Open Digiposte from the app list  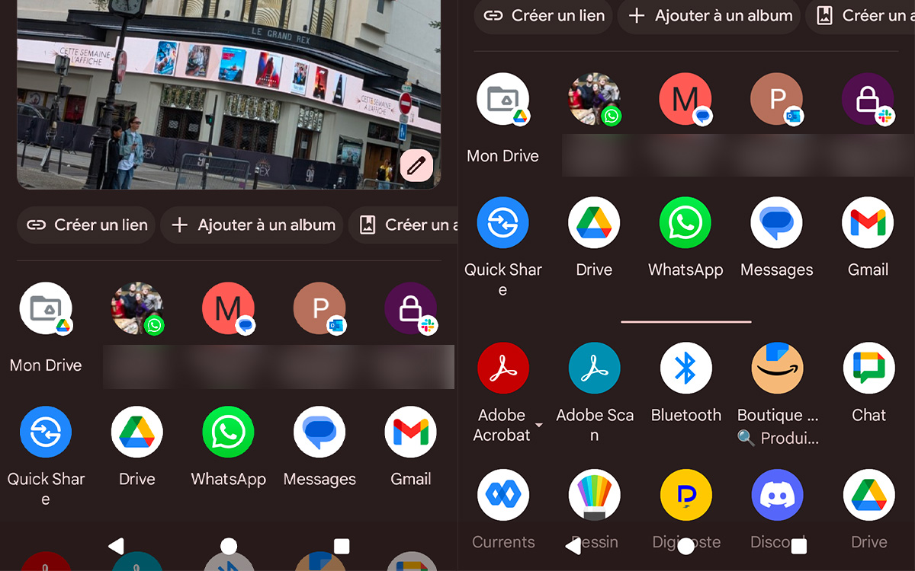pyautogui.click(x=685, y=495)
